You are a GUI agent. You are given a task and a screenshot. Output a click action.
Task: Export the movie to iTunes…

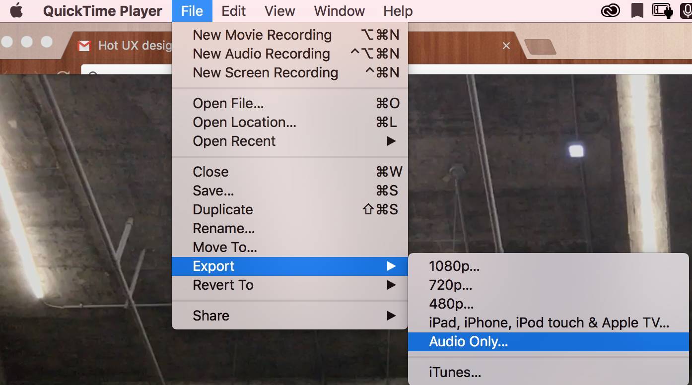(549, 372)
